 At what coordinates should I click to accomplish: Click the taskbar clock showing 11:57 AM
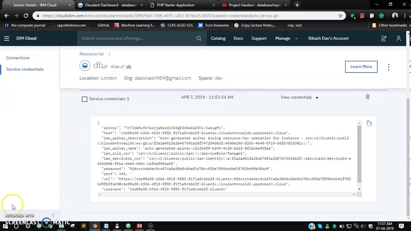pos(385,226)
